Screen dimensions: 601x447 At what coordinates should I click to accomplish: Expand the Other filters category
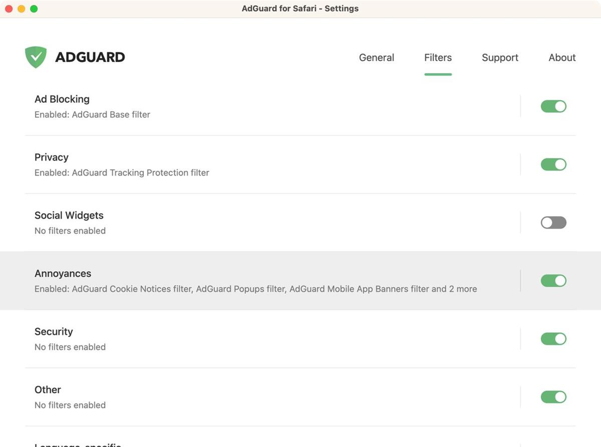click(x=200, y=396)
